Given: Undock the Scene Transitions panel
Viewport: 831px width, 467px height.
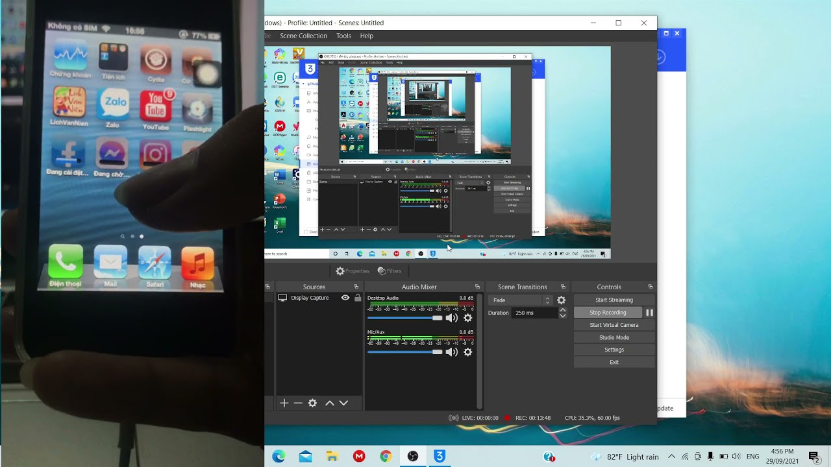Looking at the screenshot, I should (x=563, y=287).
